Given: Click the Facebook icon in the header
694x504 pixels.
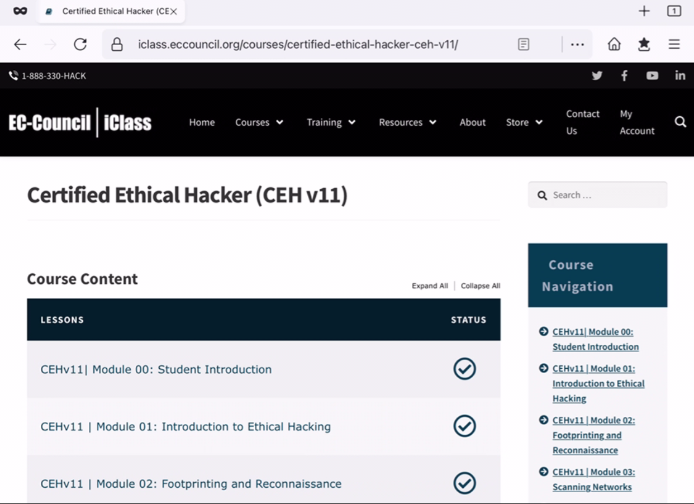Looking at the screenshot, I should click(624, 75).
